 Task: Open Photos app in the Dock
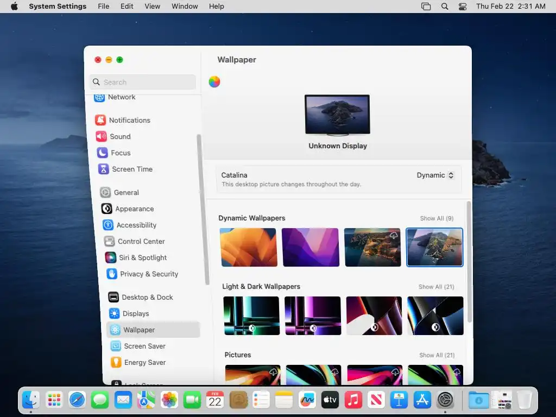tap(169, 400)
